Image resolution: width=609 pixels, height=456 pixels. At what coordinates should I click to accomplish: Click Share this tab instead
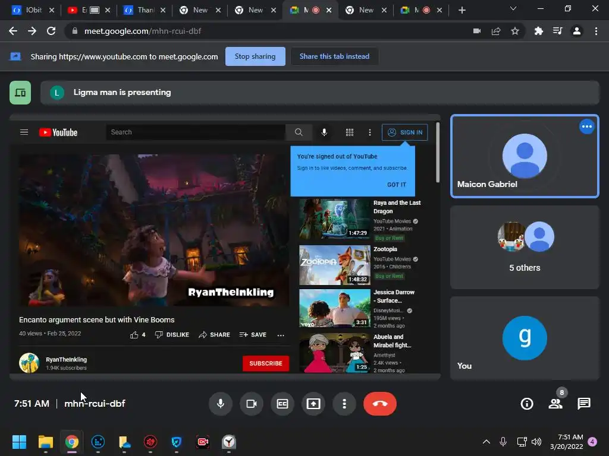pos(334,56)
